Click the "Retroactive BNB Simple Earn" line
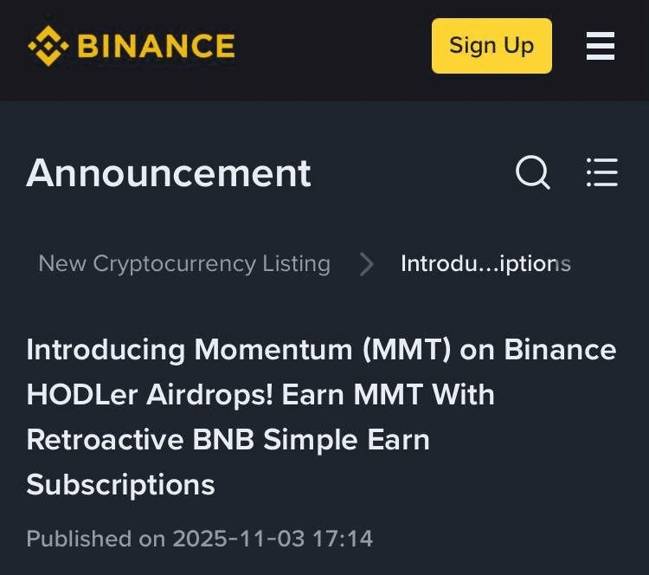 [x=228, y=440]
